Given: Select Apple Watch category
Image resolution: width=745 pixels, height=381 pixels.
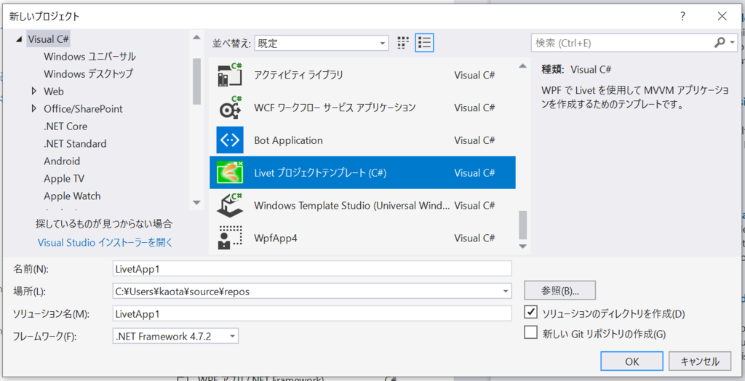Looking at the screenshot, I should click(72, 196).
